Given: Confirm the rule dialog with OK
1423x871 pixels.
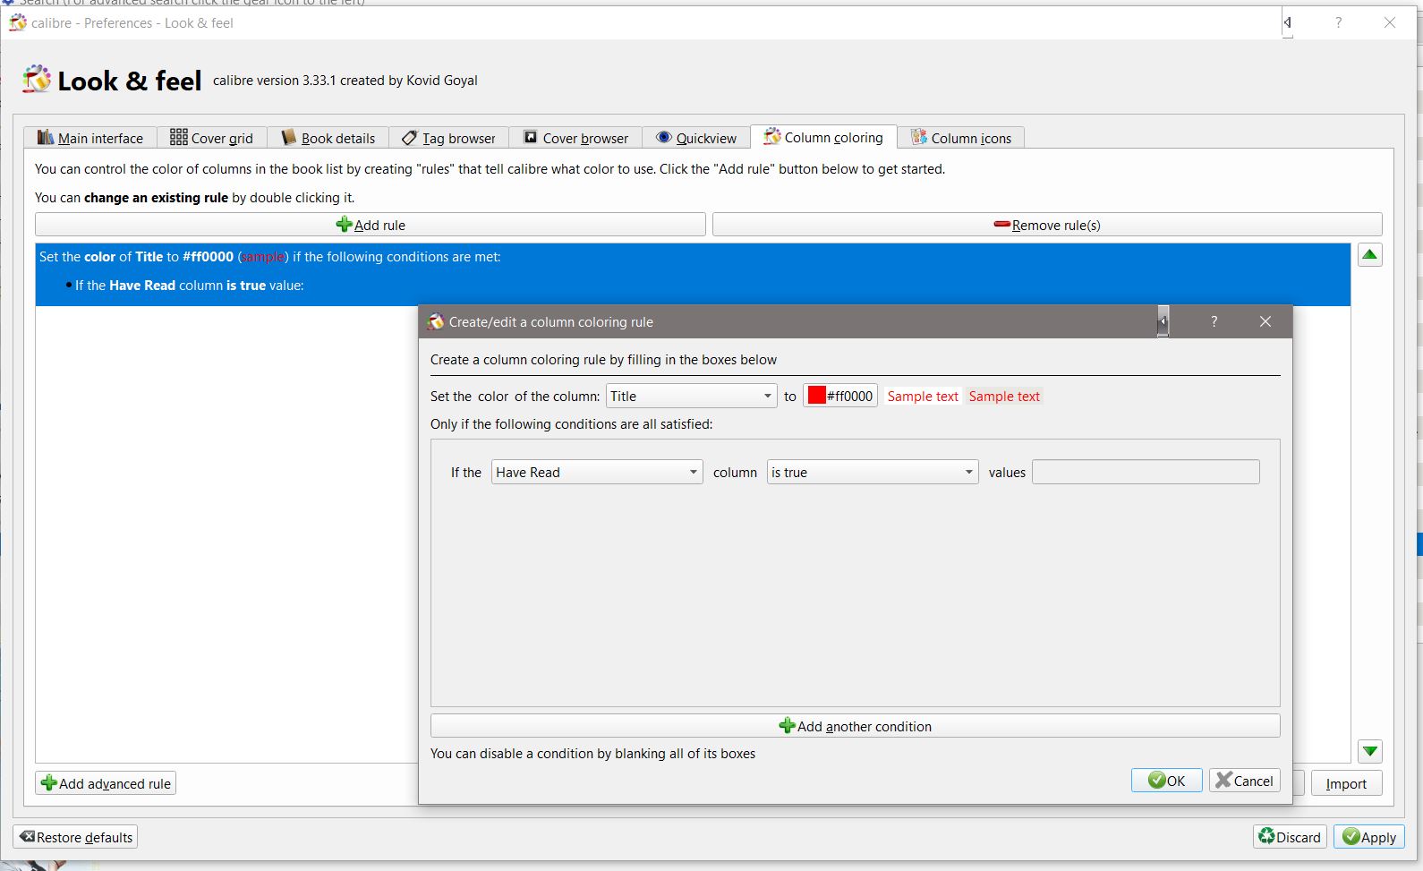Looking at the screenshot, I should click(1166, 780).
